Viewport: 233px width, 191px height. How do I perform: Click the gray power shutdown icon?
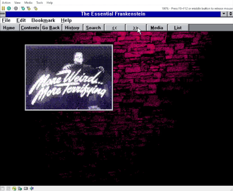click(x=16, y=8)
